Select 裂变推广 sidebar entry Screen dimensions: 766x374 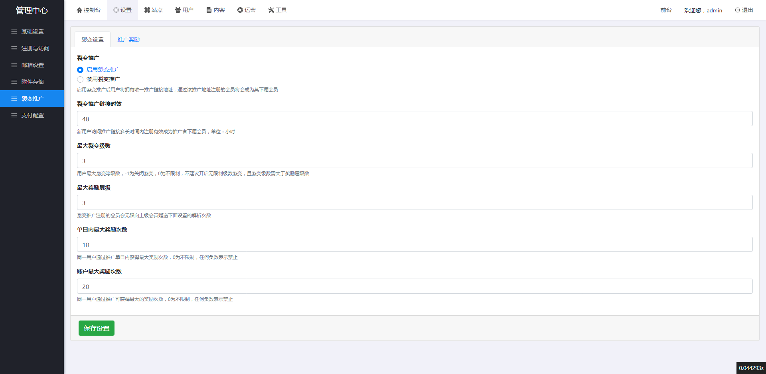pos(32,99)
